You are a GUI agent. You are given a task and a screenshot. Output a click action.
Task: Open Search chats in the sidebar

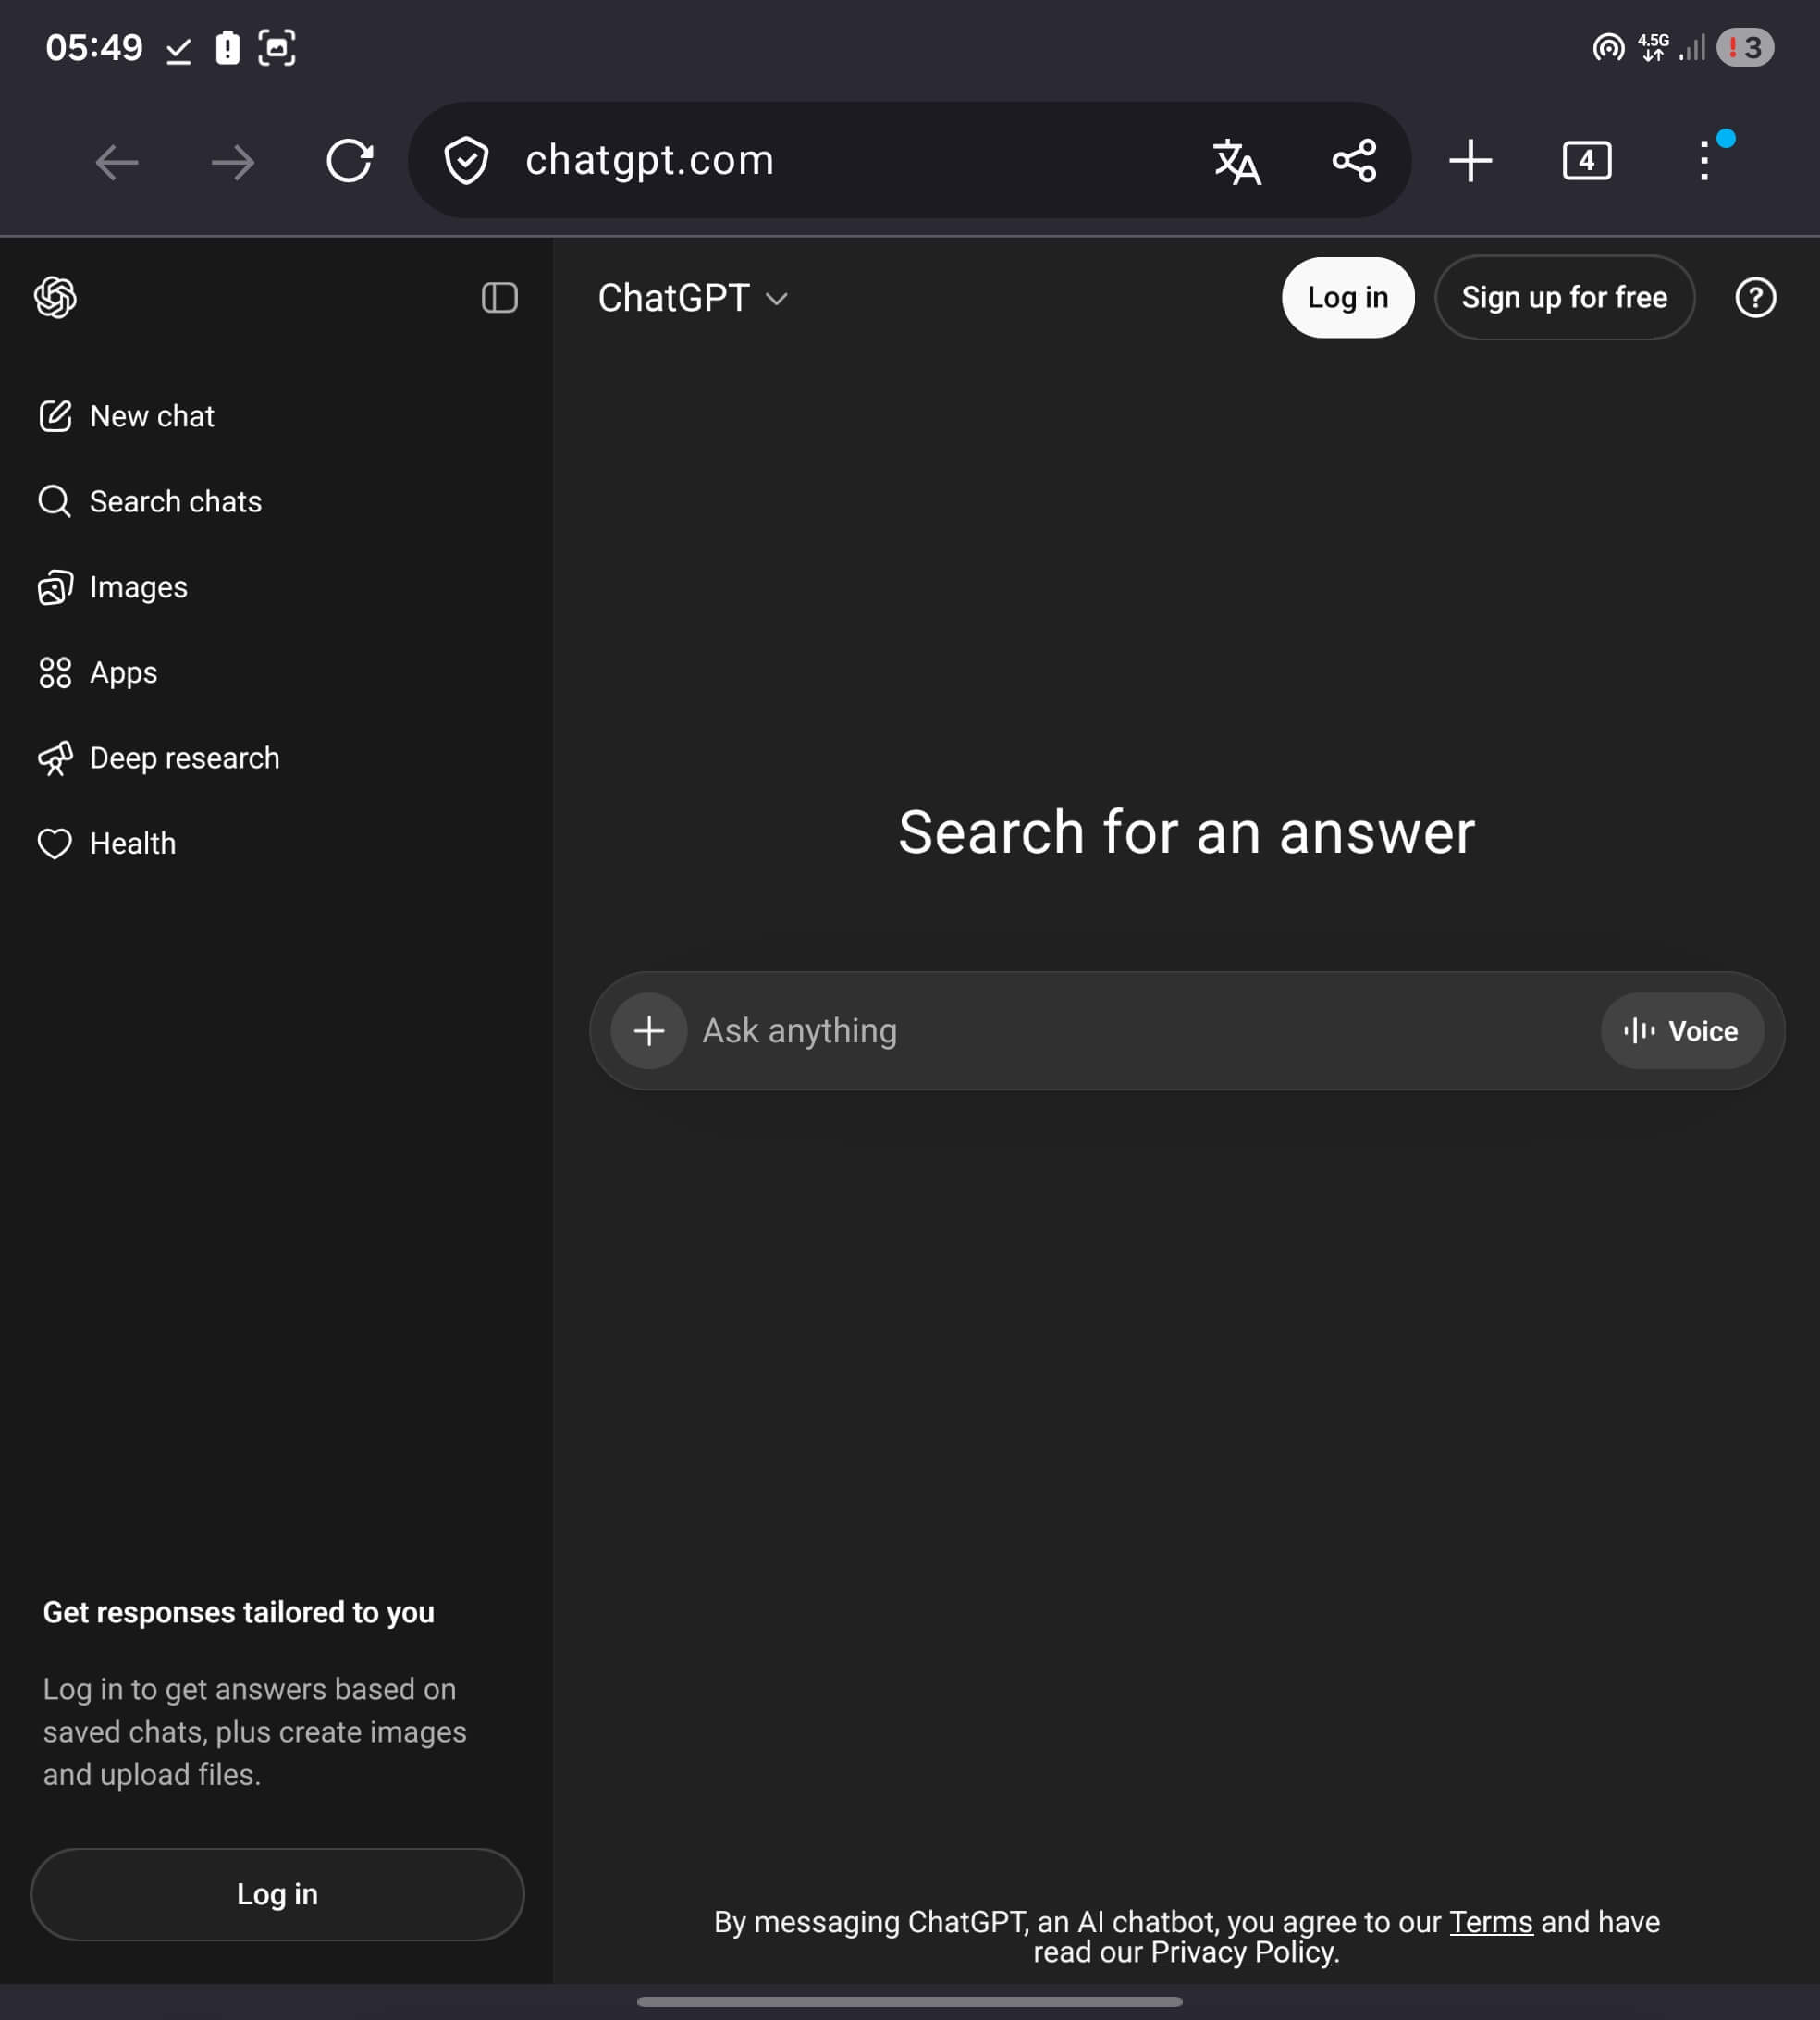(175, 501)
